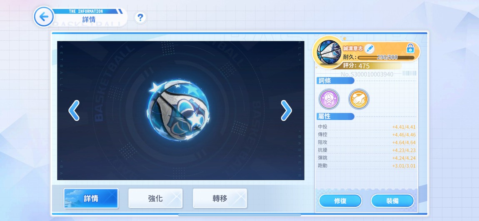Show next item with right chevron
479x221 pixels.
286,110
